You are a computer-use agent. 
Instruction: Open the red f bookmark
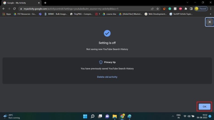click(98, 14)
